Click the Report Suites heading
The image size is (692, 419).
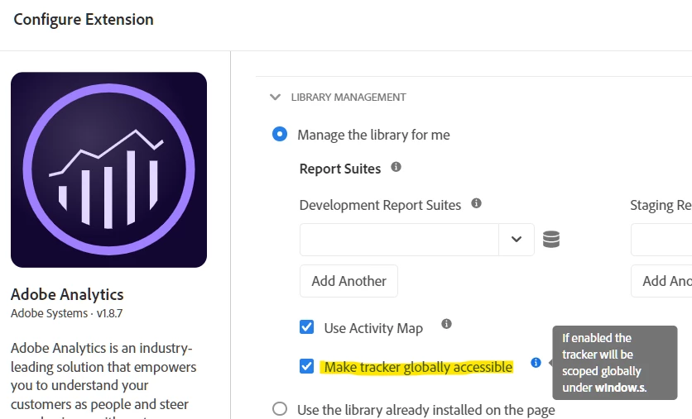click(340, 169)
